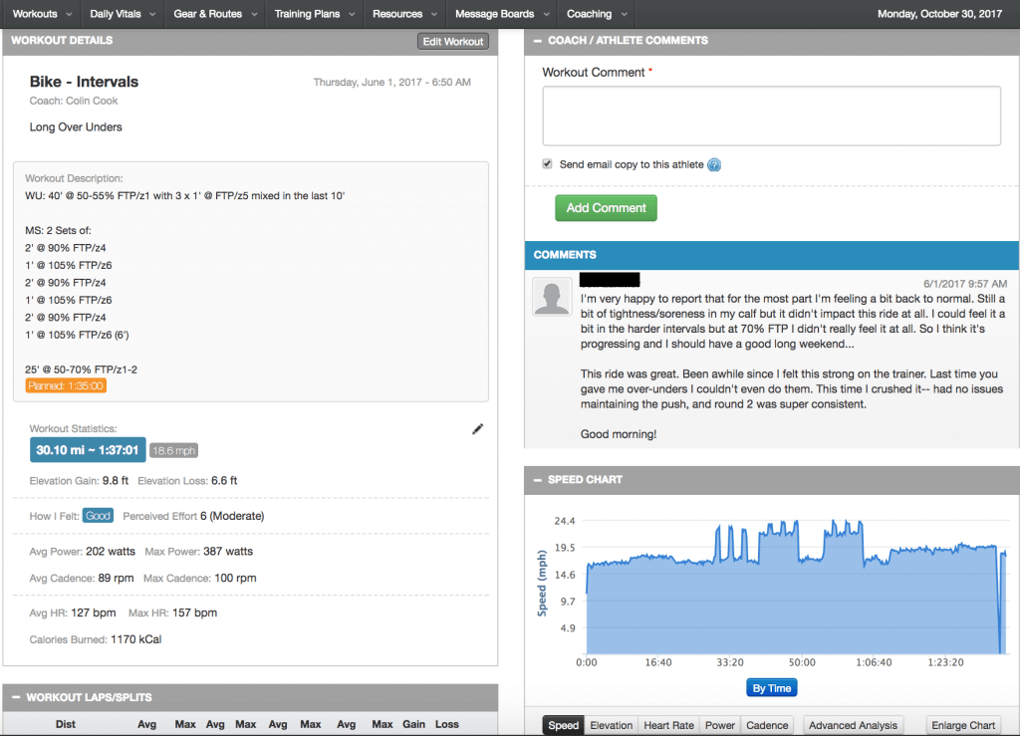The height and width of the screenshot is (736, 1020).
Task: Click the By Time chart axis button
Action: pos(771,688)
